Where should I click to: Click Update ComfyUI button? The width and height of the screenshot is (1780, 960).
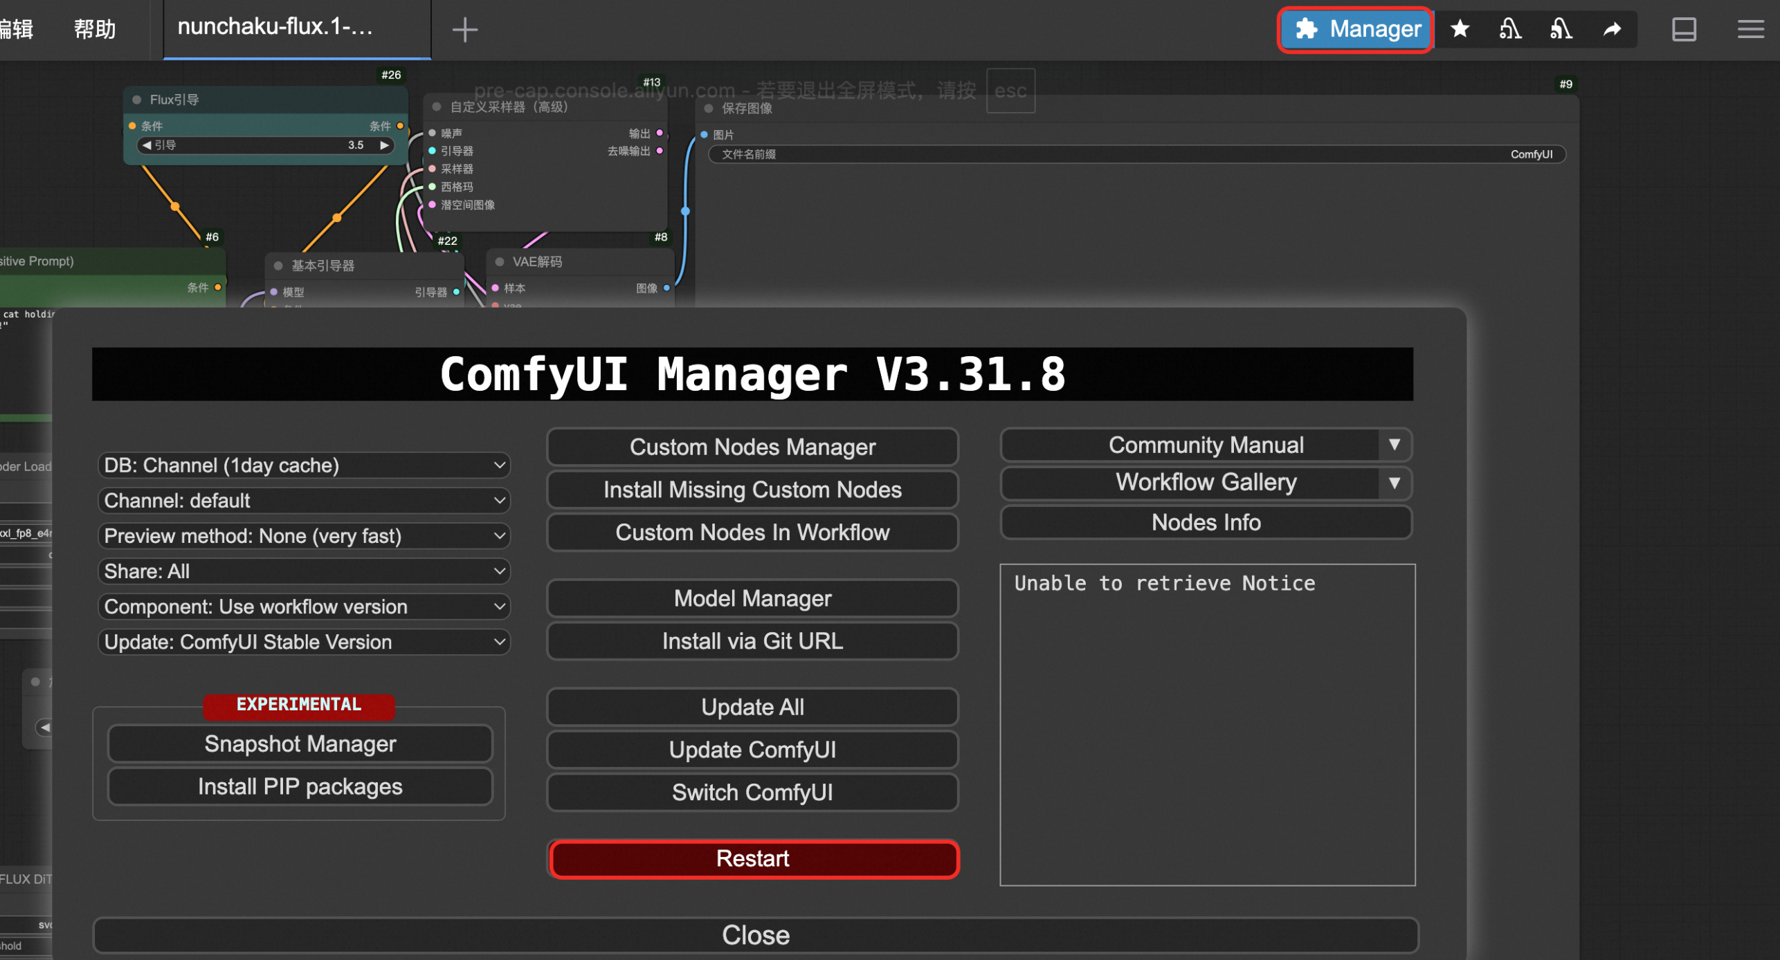[752, 750]
